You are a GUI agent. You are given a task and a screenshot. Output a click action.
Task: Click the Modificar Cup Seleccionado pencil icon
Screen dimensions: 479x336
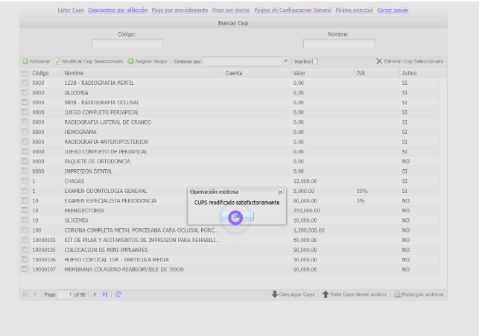58,61
